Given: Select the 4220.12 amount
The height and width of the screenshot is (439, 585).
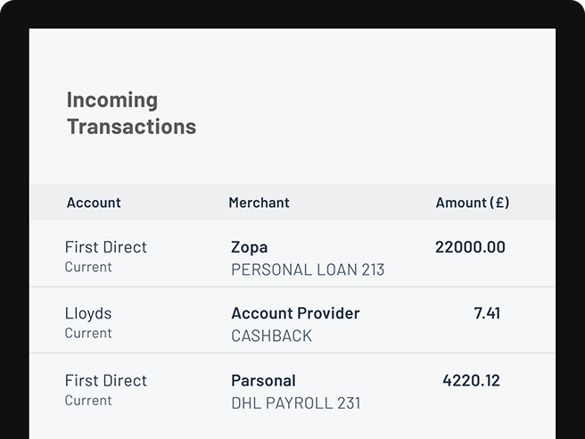Looking at the screenshot, I should pos(471,381).
